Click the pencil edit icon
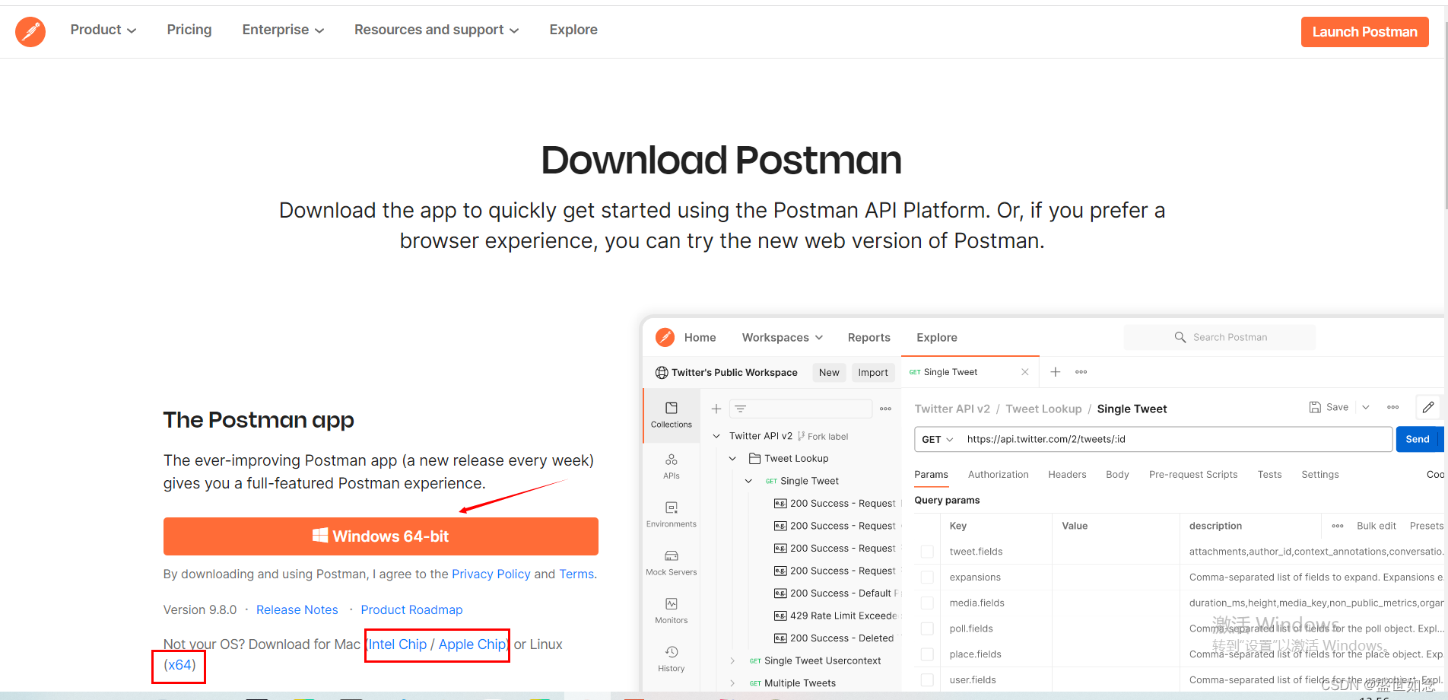 [x=1428, y=407]
